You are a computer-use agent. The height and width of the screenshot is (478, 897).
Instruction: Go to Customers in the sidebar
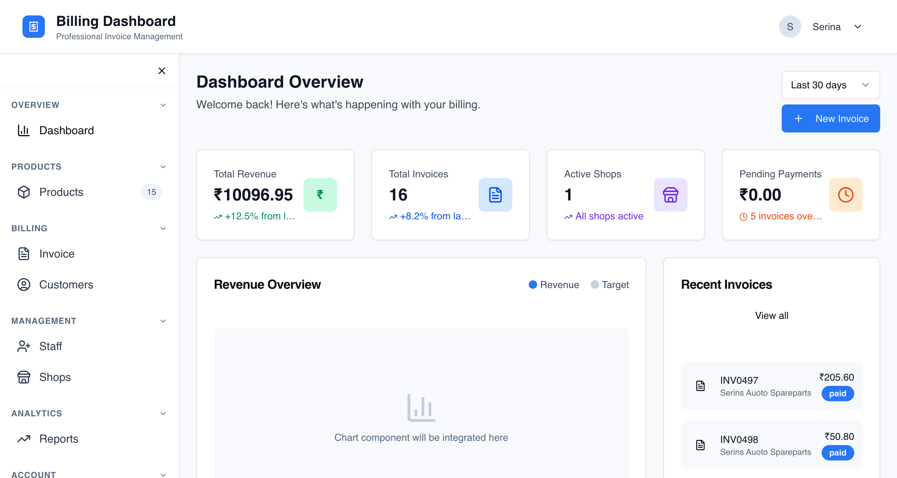tap(66, 285)
